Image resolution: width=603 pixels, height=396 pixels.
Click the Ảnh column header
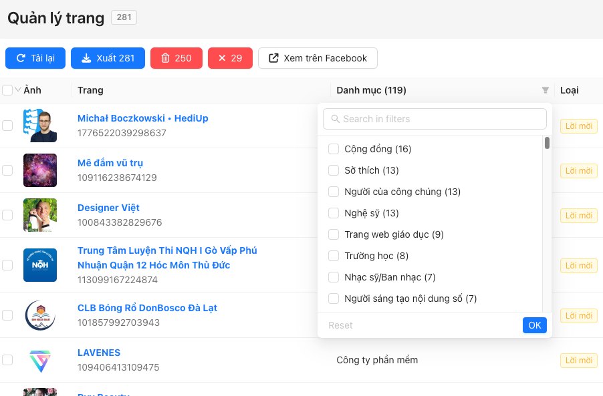point(32,90)
